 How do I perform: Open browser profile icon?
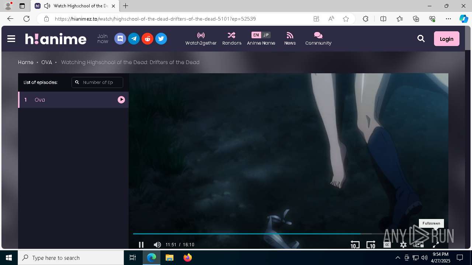[8, 6]
